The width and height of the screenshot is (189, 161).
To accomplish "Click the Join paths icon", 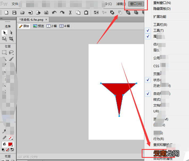I will click(x=112, y=12).
